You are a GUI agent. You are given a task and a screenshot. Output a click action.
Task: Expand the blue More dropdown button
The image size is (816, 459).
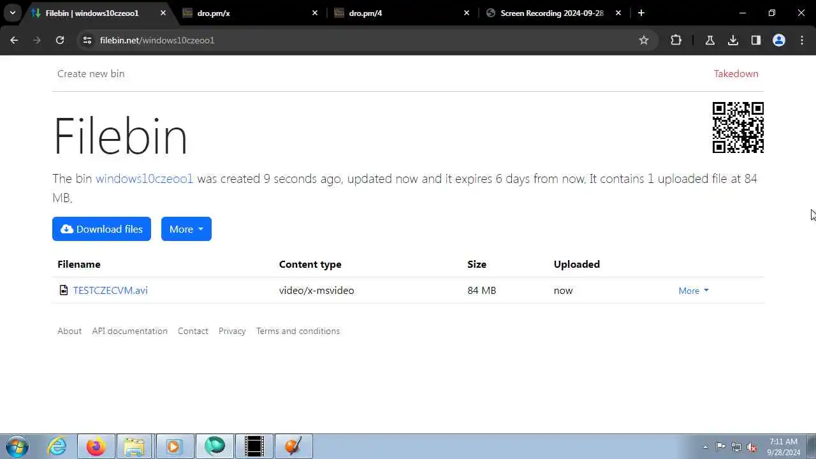pos(186,229)
